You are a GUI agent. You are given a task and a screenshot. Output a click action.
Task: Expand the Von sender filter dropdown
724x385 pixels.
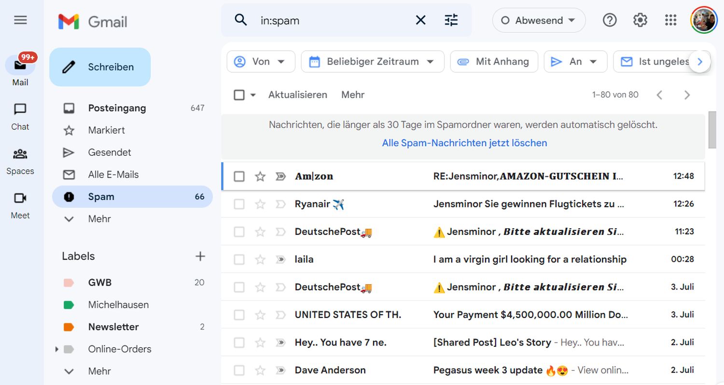261,62
